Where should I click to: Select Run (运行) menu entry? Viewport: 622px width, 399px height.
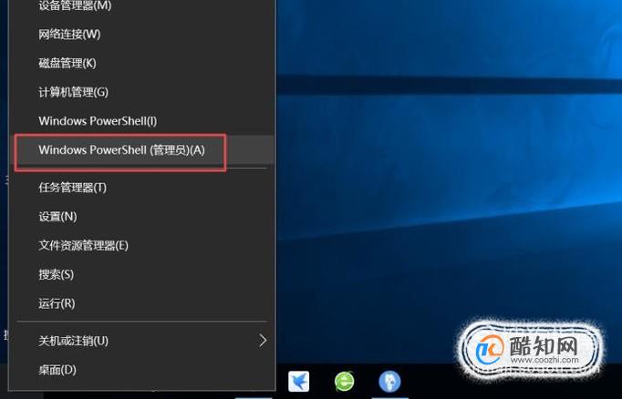coord(141,303)
